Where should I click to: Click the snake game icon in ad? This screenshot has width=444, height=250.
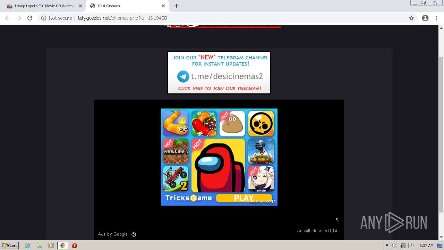point(176,124)
